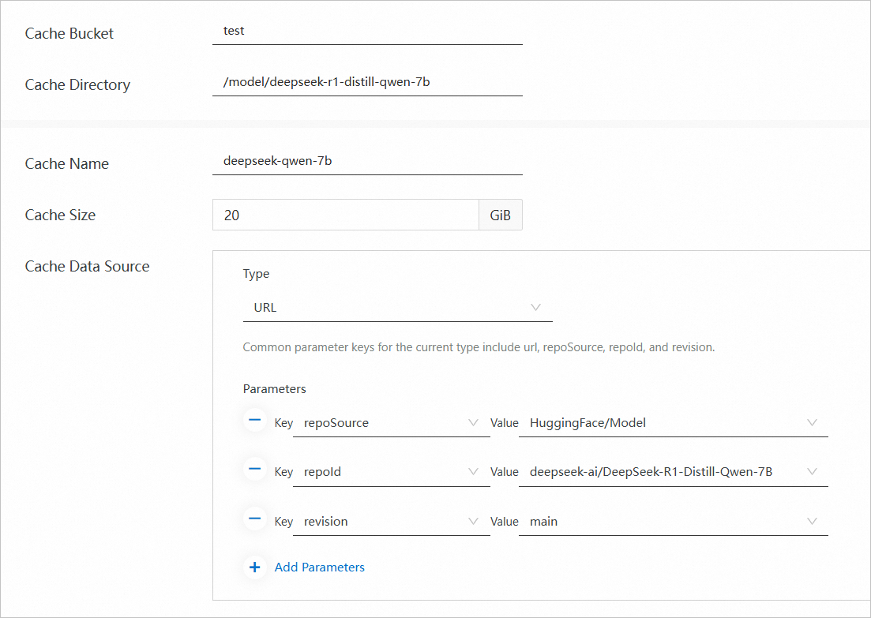
Task: Expand the repoId key dropdown
Action: pyautogui.click(x=473, y=471)
